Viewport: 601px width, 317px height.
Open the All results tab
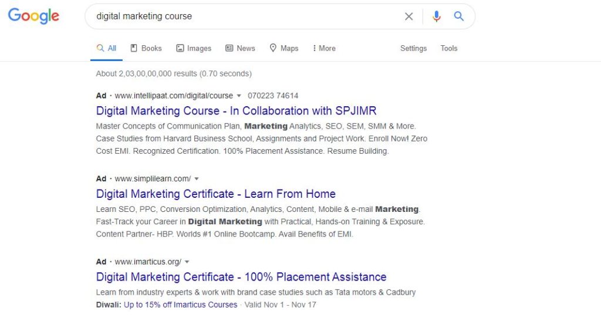coord(107,48)
